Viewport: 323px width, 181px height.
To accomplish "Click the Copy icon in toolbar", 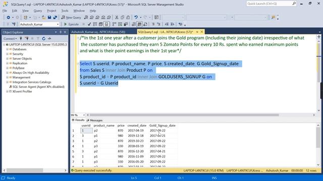I will point(122,18).
